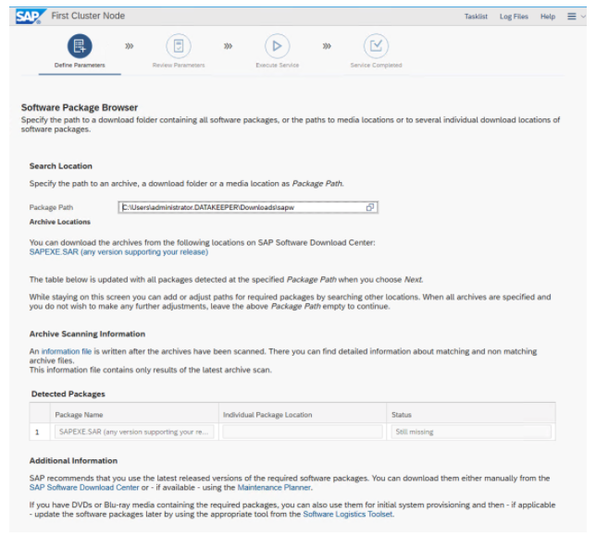Open the information file link
Image resolution: width=596 pixels, height=536 pixels.
coord(67,351)
